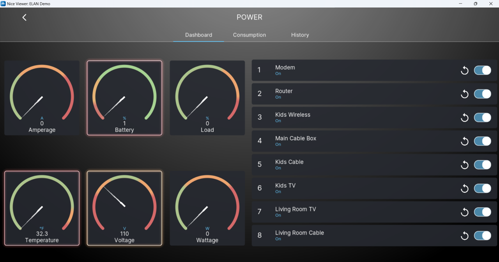Reset the Living Room TV outlet

point(464,212)
